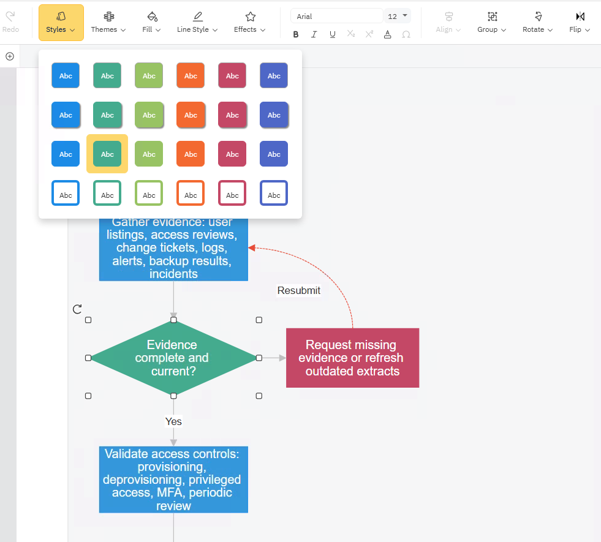Open the font size 12 dropdown

(398, 16)
